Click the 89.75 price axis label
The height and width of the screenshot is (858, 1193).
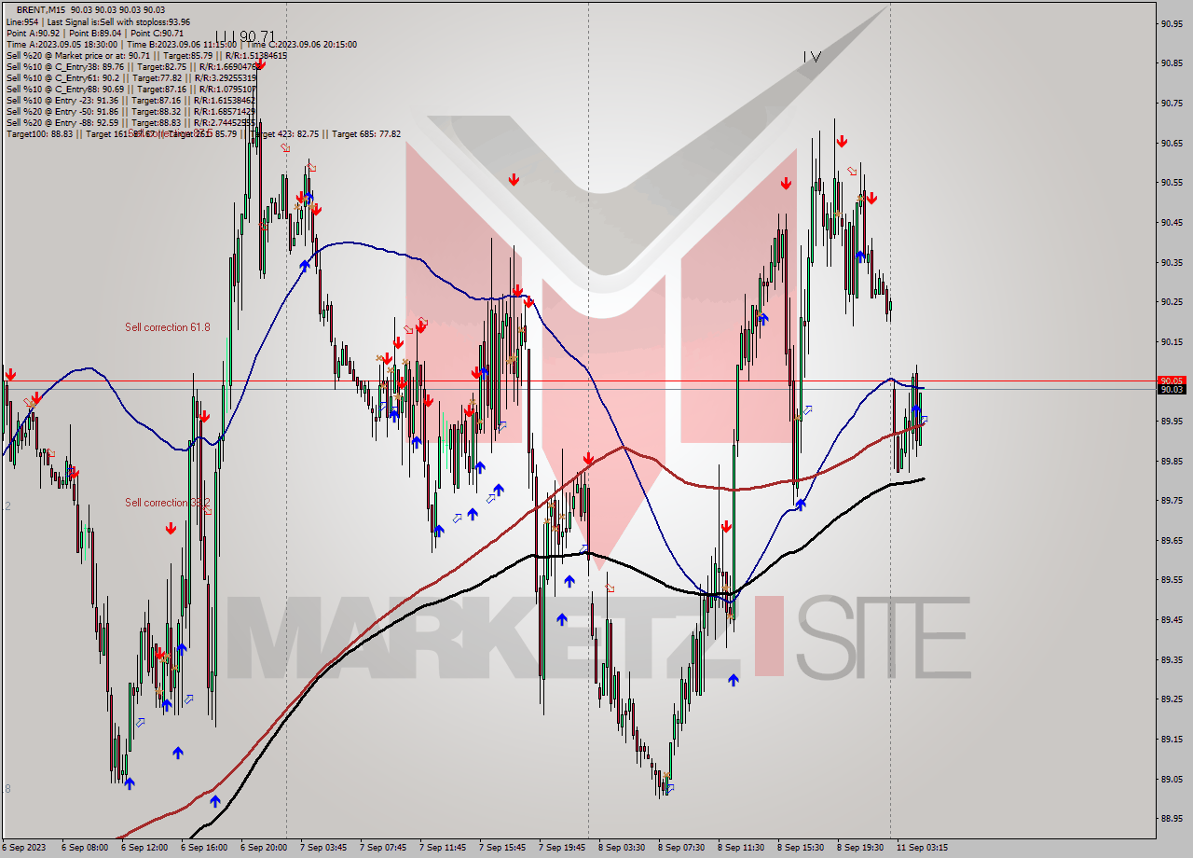[1172, 500]
